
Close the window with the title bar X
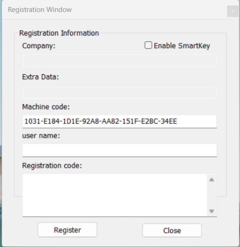pyautogui.click(x=233, y=11)
